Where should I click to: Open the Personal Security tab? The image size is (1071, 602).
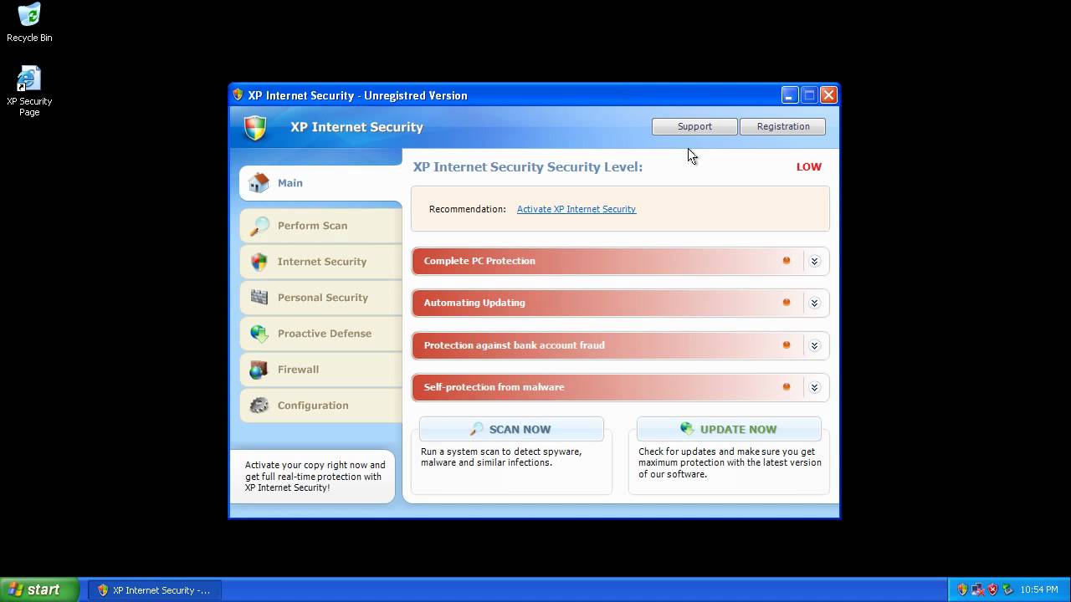(x=321, y=298)
